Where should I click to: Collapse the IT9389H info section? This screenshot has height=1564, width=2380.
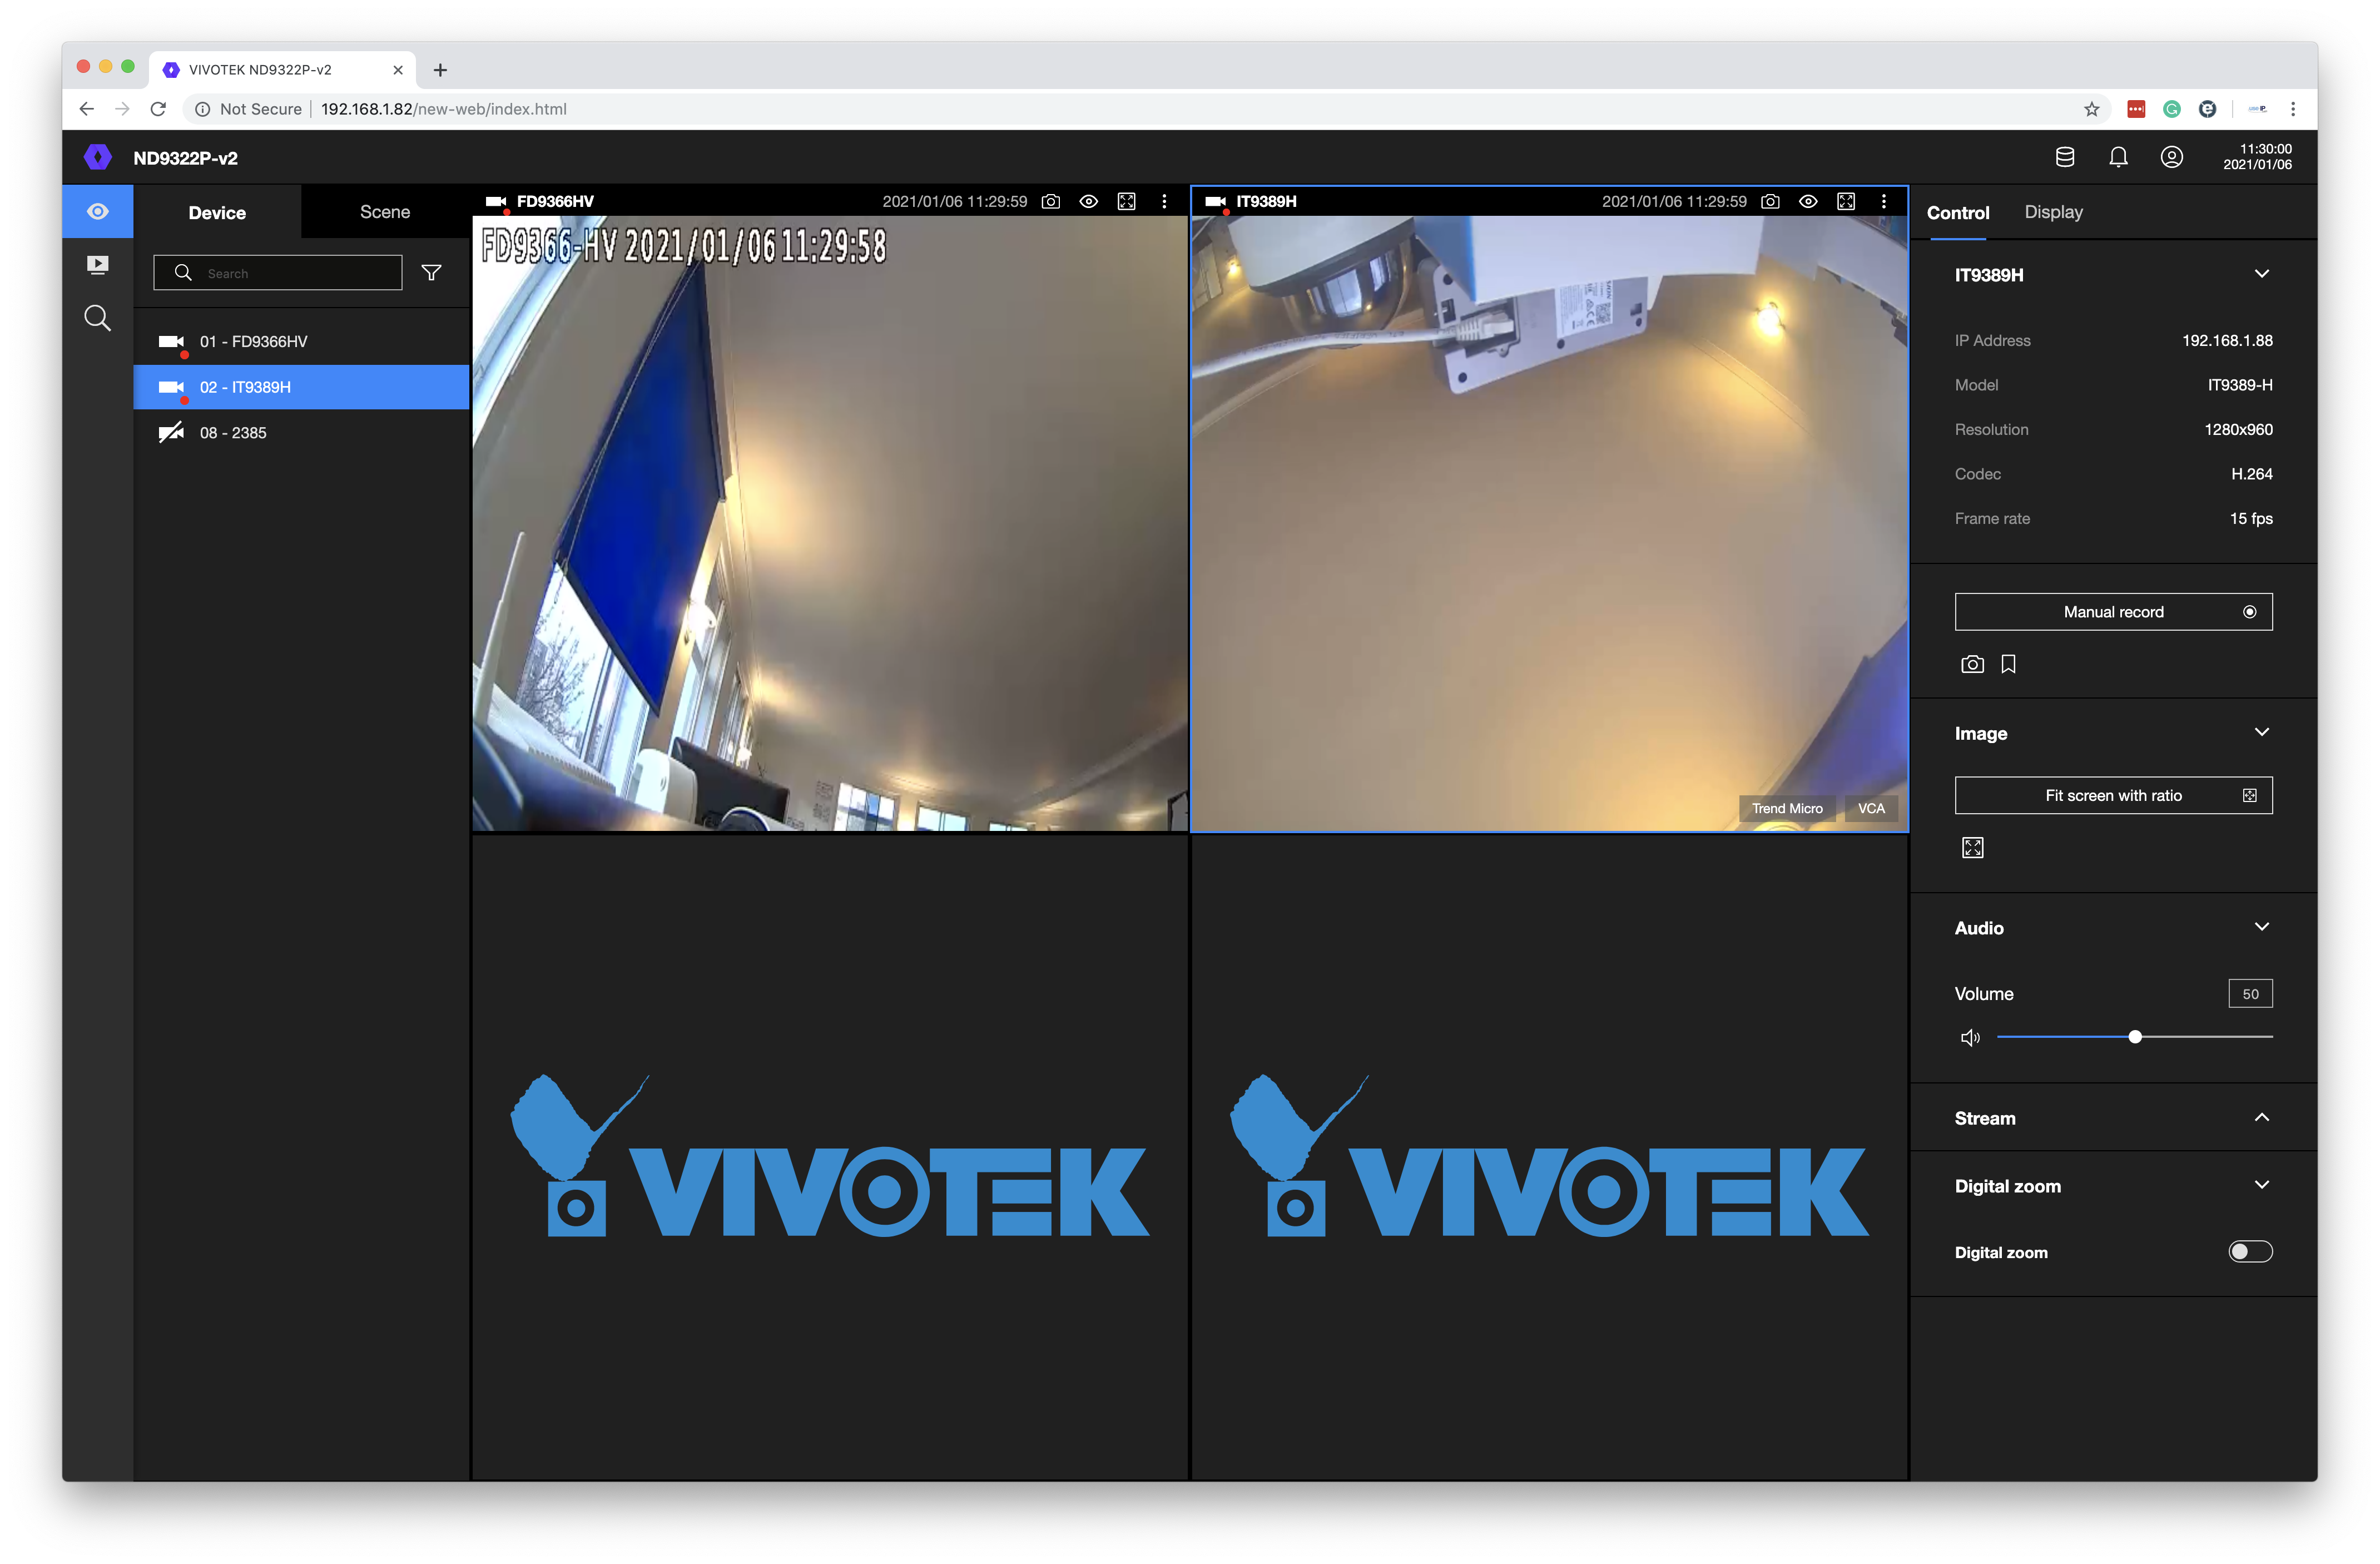[x=2261, y=274]
